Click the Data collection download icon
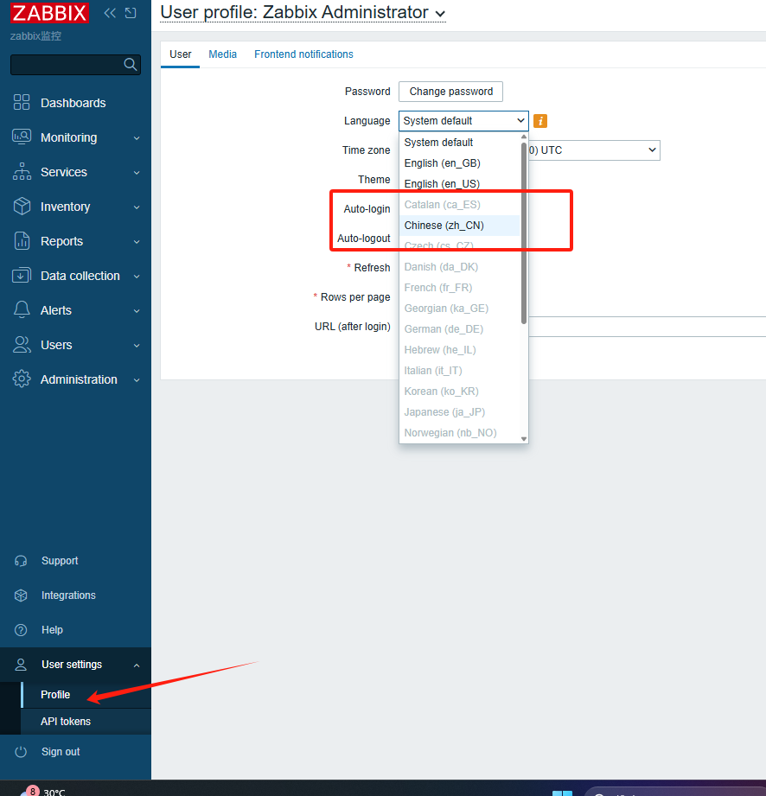The height and width of the screenshot is (796, 766). (x=22, y=275)
